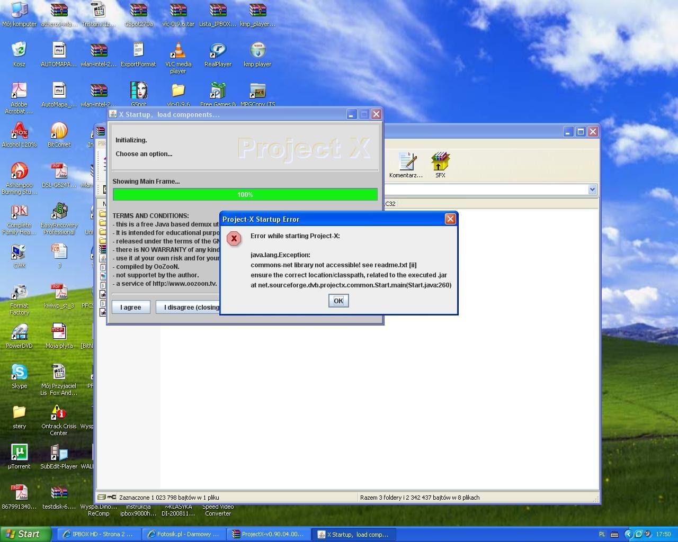The width and height of the screenshot is (678, 542).
Task: Select the GSpot application desktop icon
Action: point(138,94)
